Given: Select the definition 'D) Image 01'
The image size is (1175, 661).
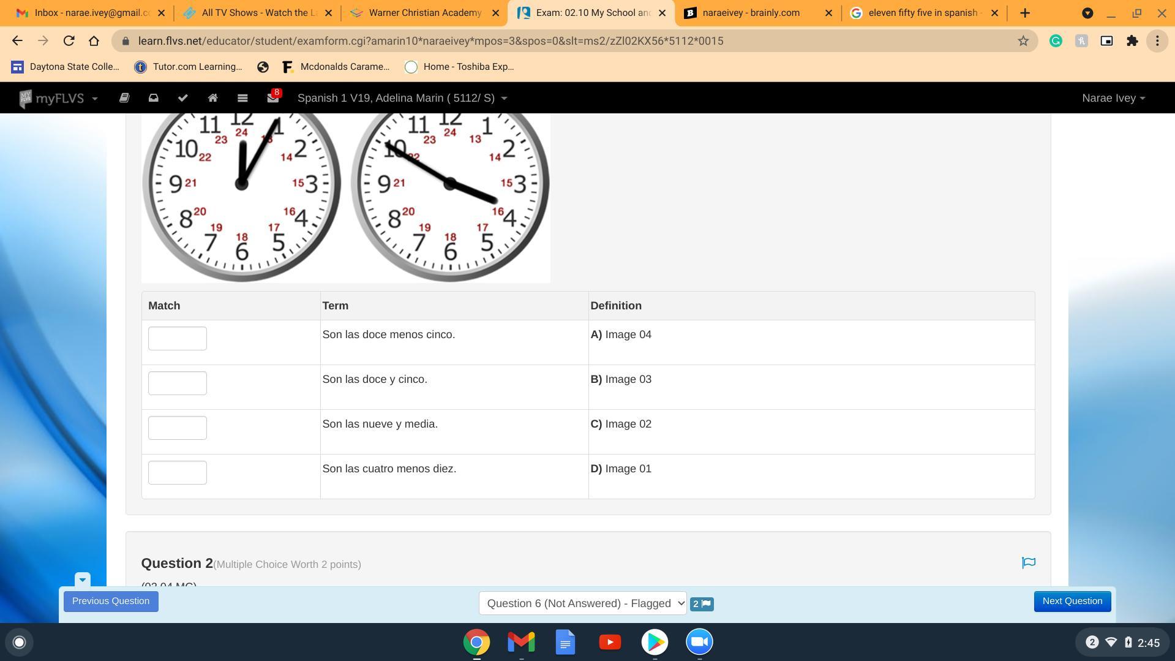Looking at the screenshot, I should point(621,469).
